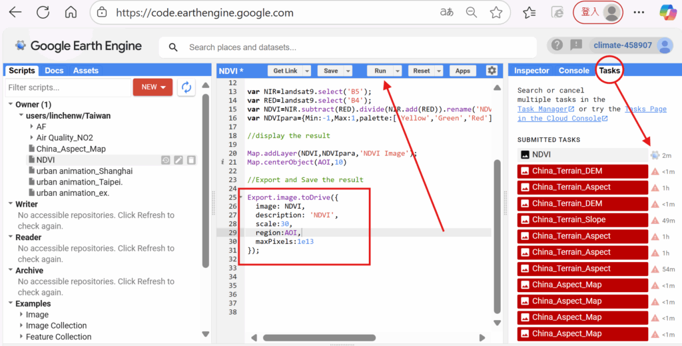
Task: Open the user avatar next to climate-458907
Action: [665, 45]
